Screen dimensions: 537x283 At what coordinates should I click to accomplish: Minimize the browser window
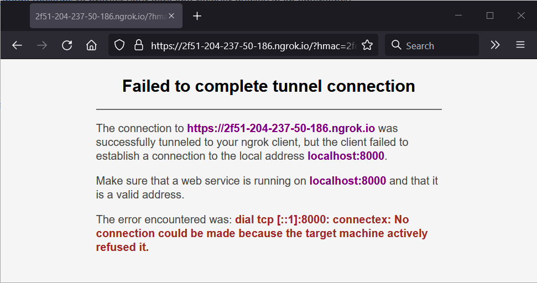[x=458, y=15]
